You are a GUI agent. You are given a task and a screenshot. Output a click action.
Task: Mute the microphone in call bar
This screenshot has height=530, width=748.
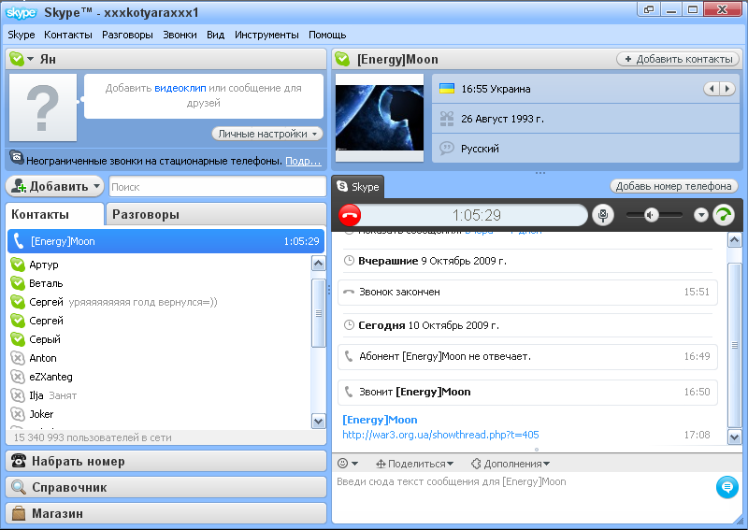[603, 215]
